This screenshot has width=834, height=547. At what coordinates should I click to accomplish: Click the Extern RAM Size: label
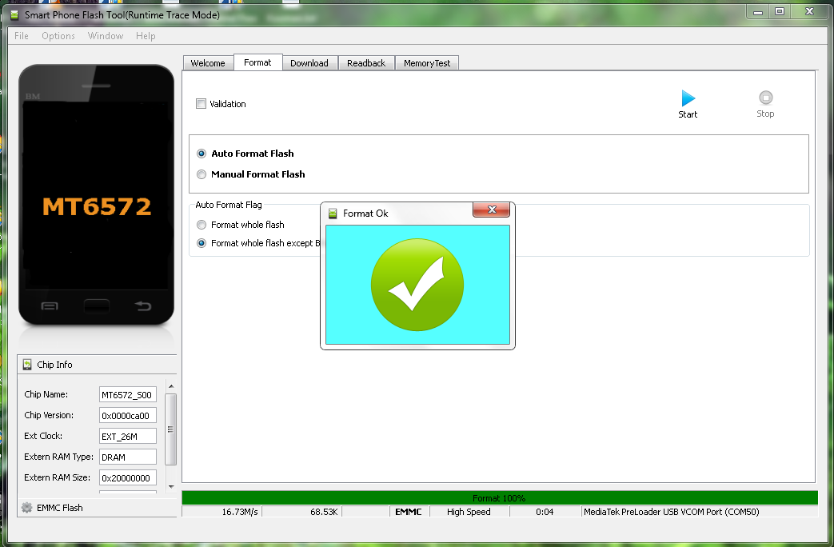pyautogui.click(x=57, y=477)
